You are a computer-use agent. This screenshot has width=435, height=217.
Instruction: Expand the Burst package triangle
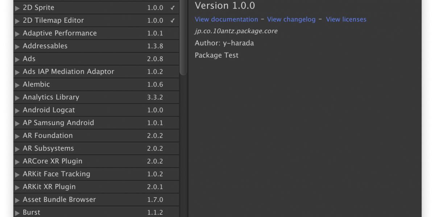17,213
